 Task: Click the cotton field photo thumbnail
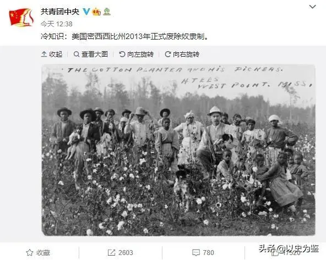pos(178,150)
